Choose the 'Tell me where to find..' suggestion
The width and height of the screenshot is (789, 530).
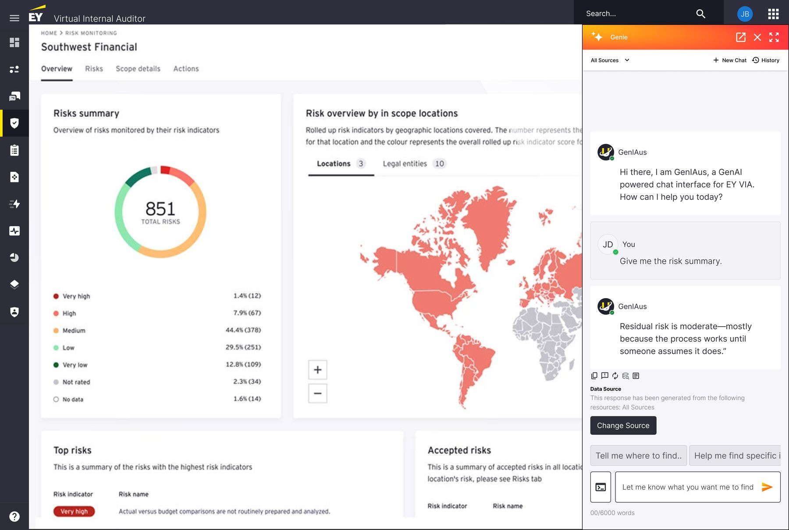[x=638, y=456]
